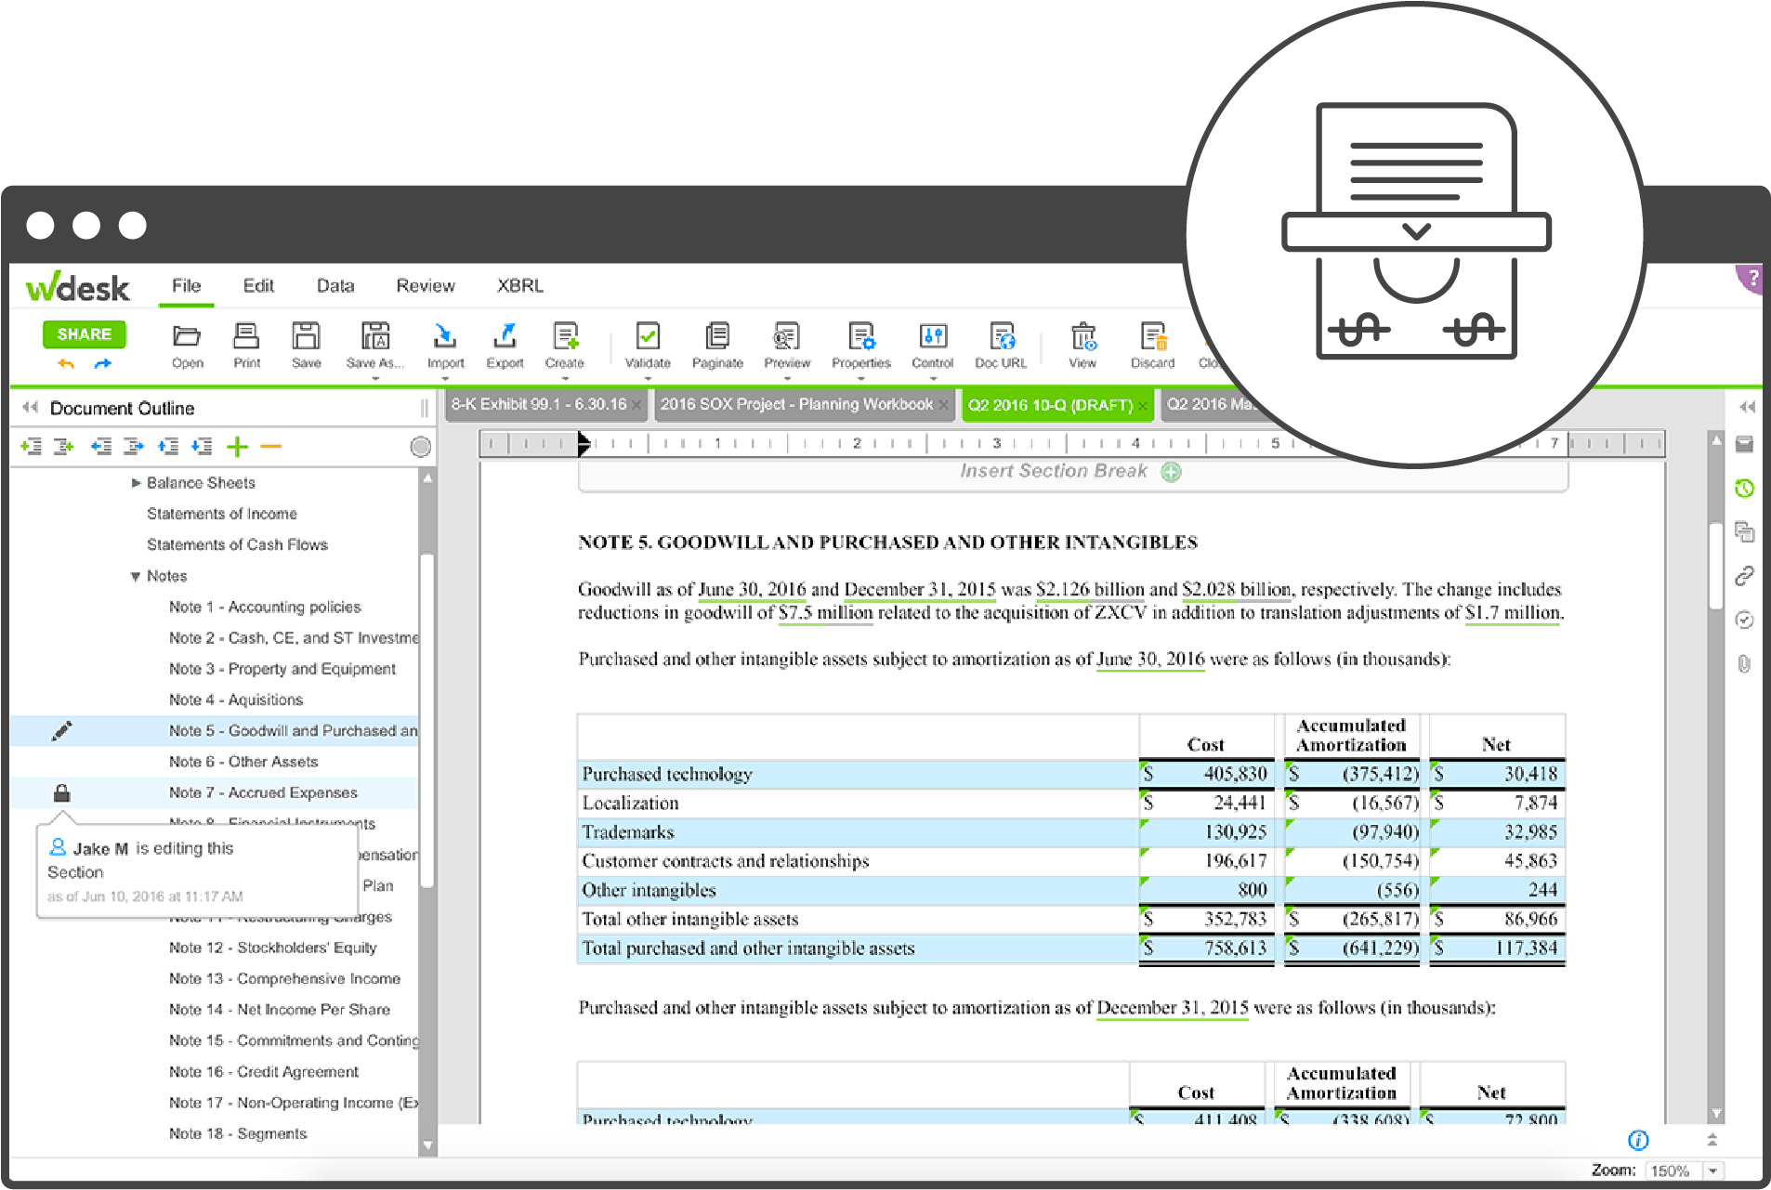Click the green SHARE button
The height and width of the screenshot is (1190, 1771).
[84, 334]
